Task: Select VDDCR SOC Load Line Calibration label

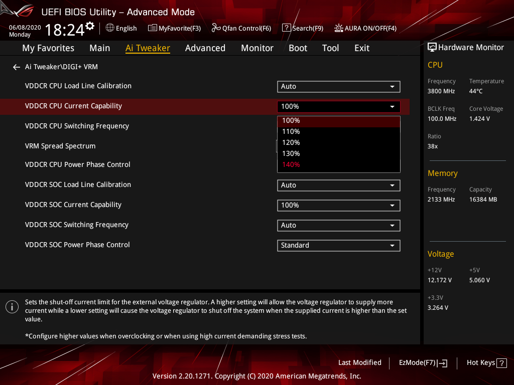Action: pyautogui.click(x=78, y=184)
